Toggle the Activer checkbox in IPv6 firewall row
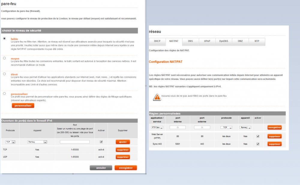The width and height of the screenshot is (300, 185). (101, 142)
